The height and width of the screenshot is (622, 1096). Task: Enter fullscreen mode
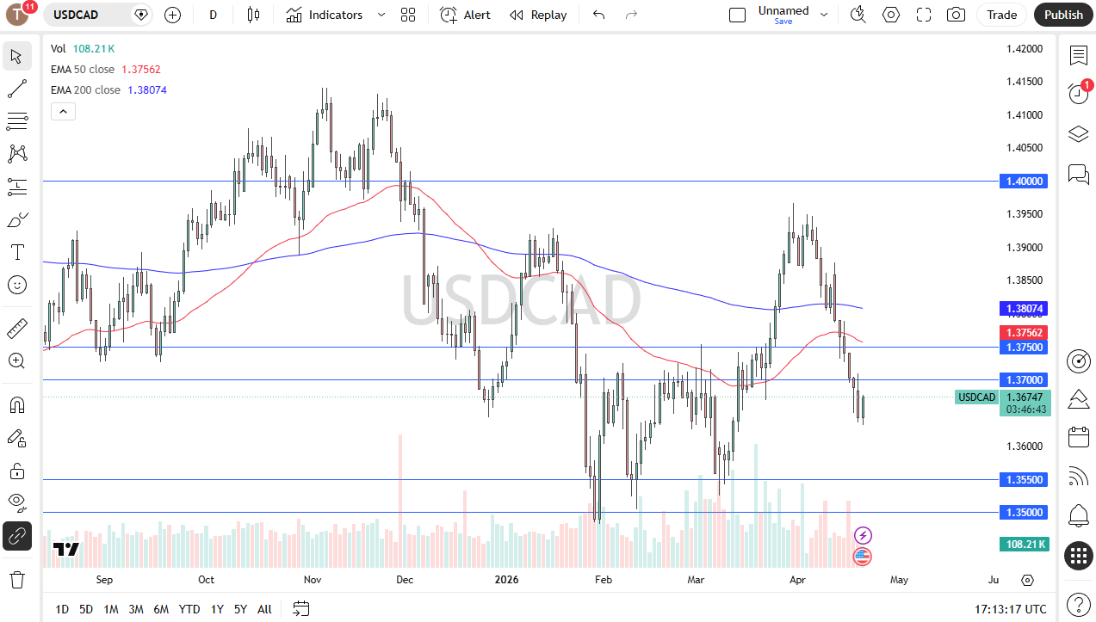click(923, 15)
